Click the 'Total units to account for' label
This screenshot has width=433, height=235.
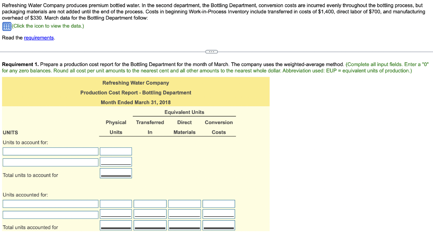coord(30,175)
